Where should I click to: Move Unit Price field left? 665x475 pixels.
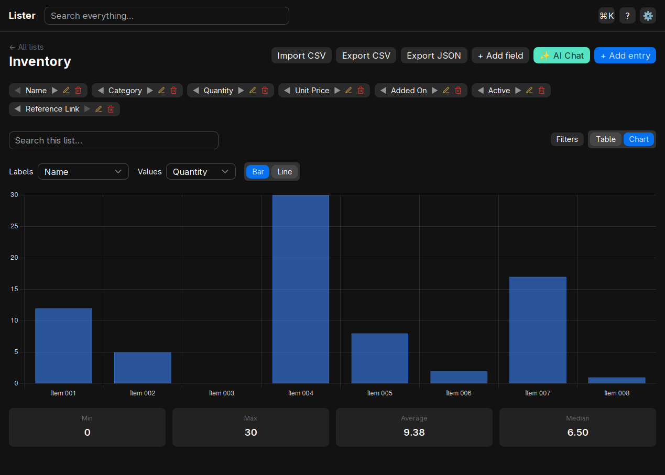(x=287, y=91)
